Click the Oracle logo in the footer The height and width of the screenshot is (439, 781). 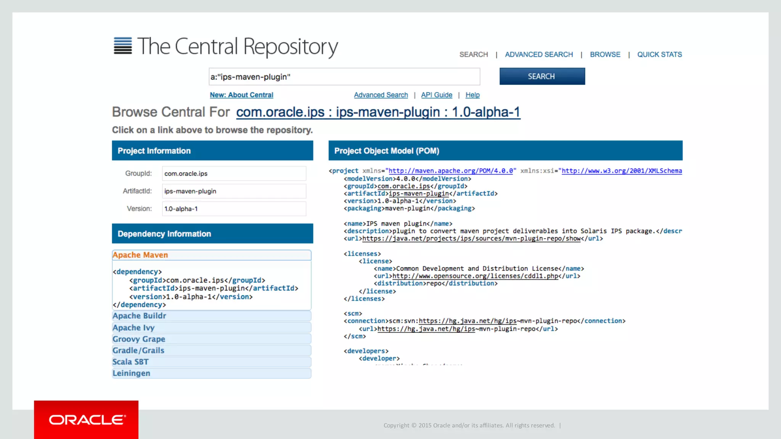[86, 420]
